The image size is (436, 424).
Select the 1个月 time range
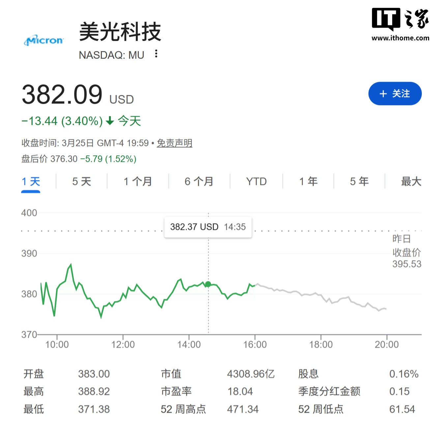[x=137, y=181]
